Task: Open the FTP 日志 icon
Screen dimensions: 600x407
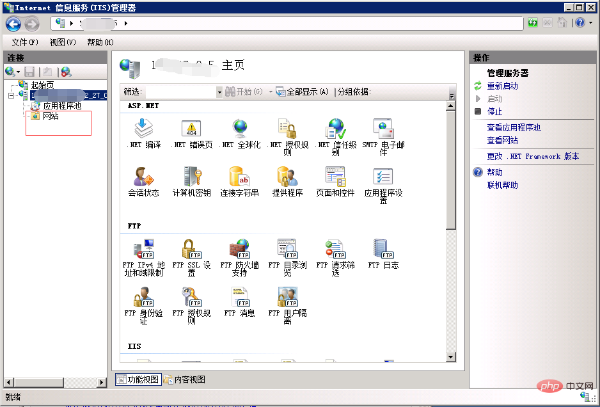Action: pos(383,253)
